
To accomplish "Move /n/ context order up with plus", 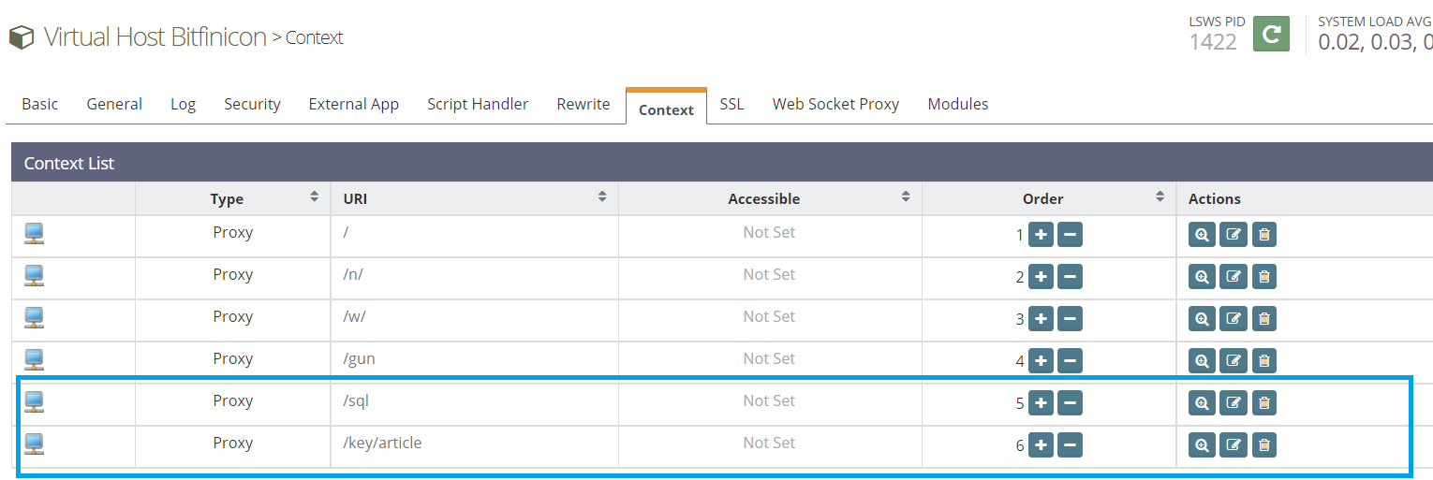I will tap(1041, 277).
